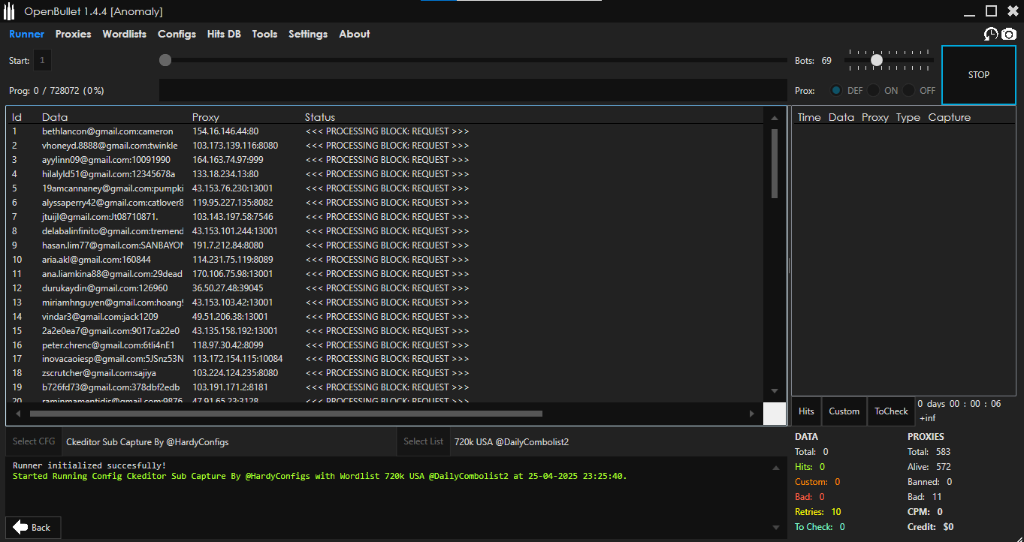Screen dimensions: 1024x542
Task: Click the data list scroll-down arrow
Action: tap(775, 391)
